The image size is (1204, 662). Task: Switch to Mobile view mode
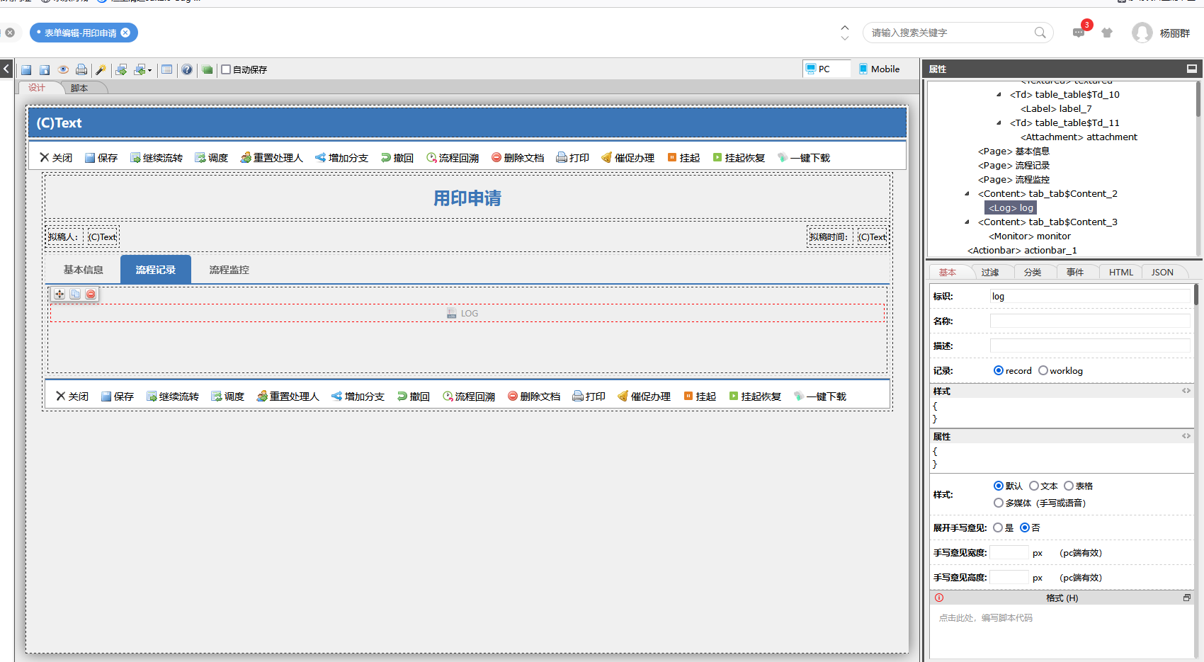point(879,69)
